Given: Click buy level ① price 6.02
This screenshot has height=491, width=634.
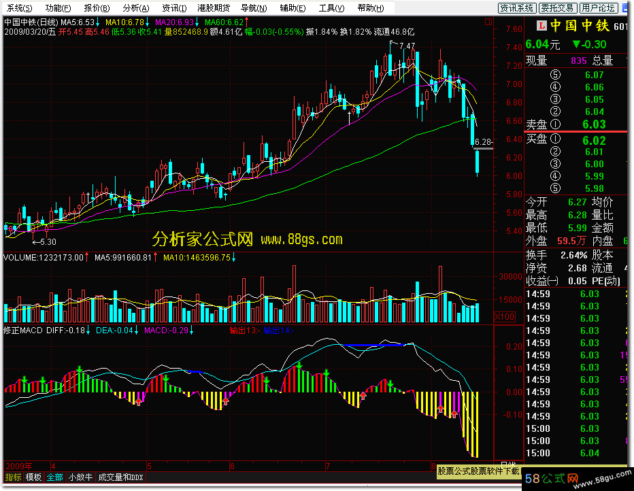Looking at the screenshot, I should point(594,141).
